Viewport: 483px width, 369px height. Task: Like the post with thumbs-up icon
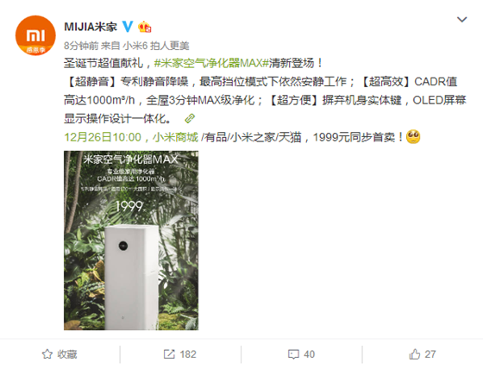[x=415, y=354]
